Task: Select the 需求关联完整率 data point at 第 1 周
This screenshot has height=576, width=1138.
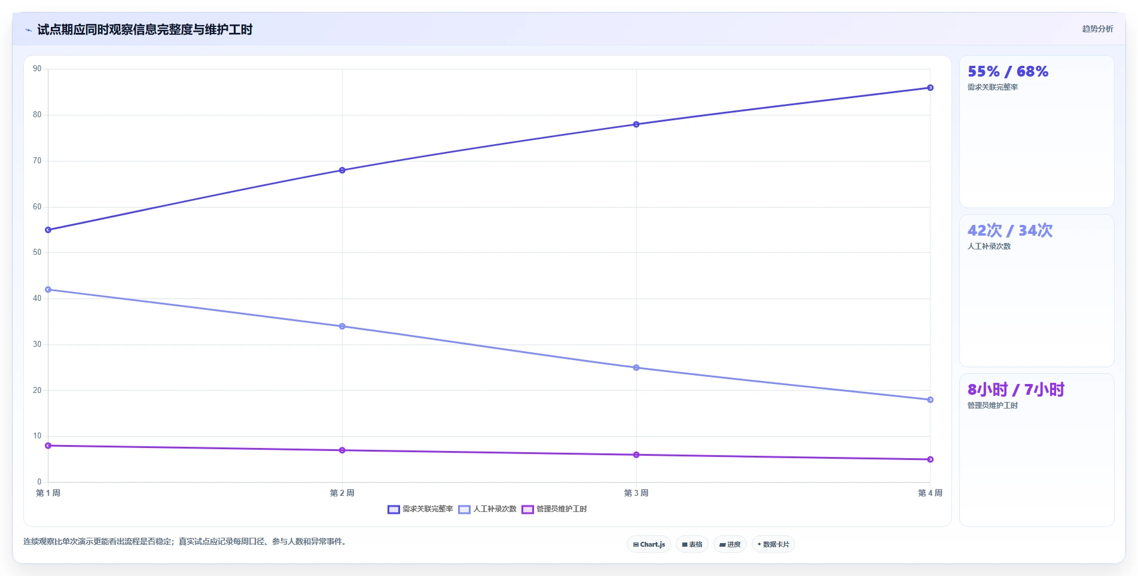Action: pyautogui.click(x=48, y=230)
